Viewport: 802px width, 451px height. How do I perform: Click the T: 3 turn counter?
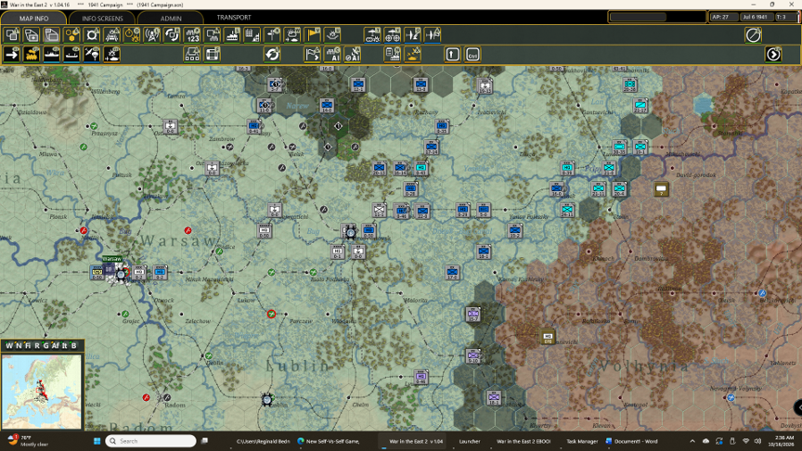[785, 17]
